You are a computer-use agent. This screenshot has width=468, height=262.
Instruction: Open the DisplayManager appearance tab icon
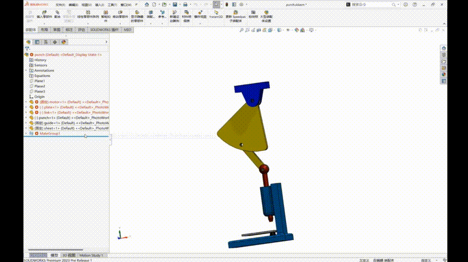coord(63,41)
